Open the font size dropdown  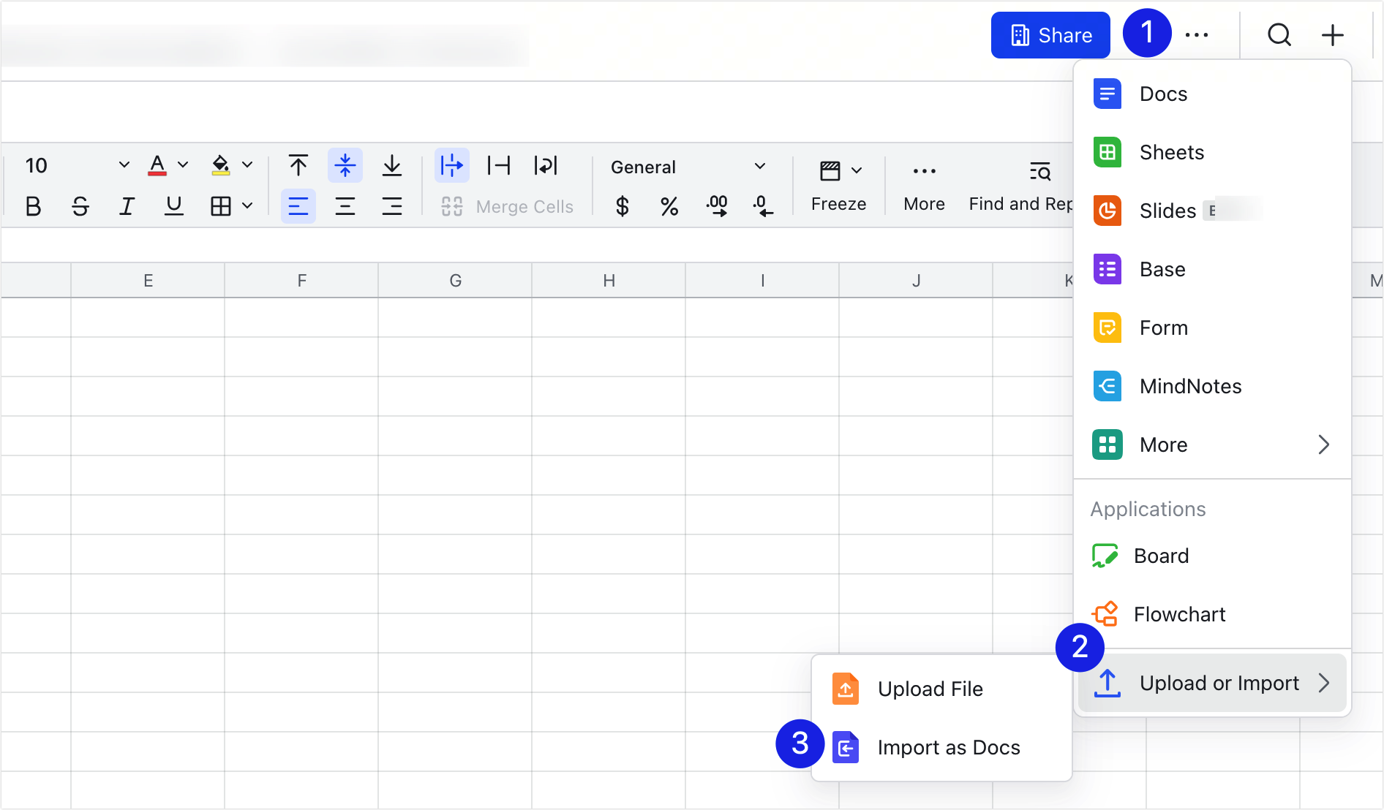(123, 164)
